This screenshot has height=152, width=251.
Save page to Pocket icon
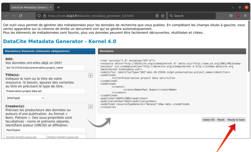(x=231, y=16)
